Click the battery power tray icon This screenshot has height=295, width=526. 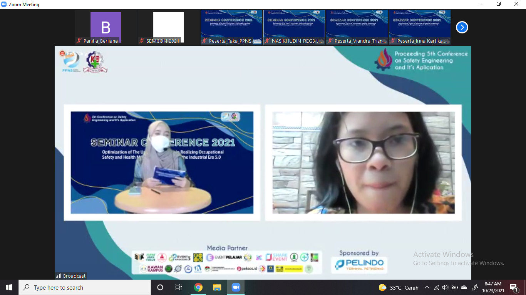[x=455, y=288]
